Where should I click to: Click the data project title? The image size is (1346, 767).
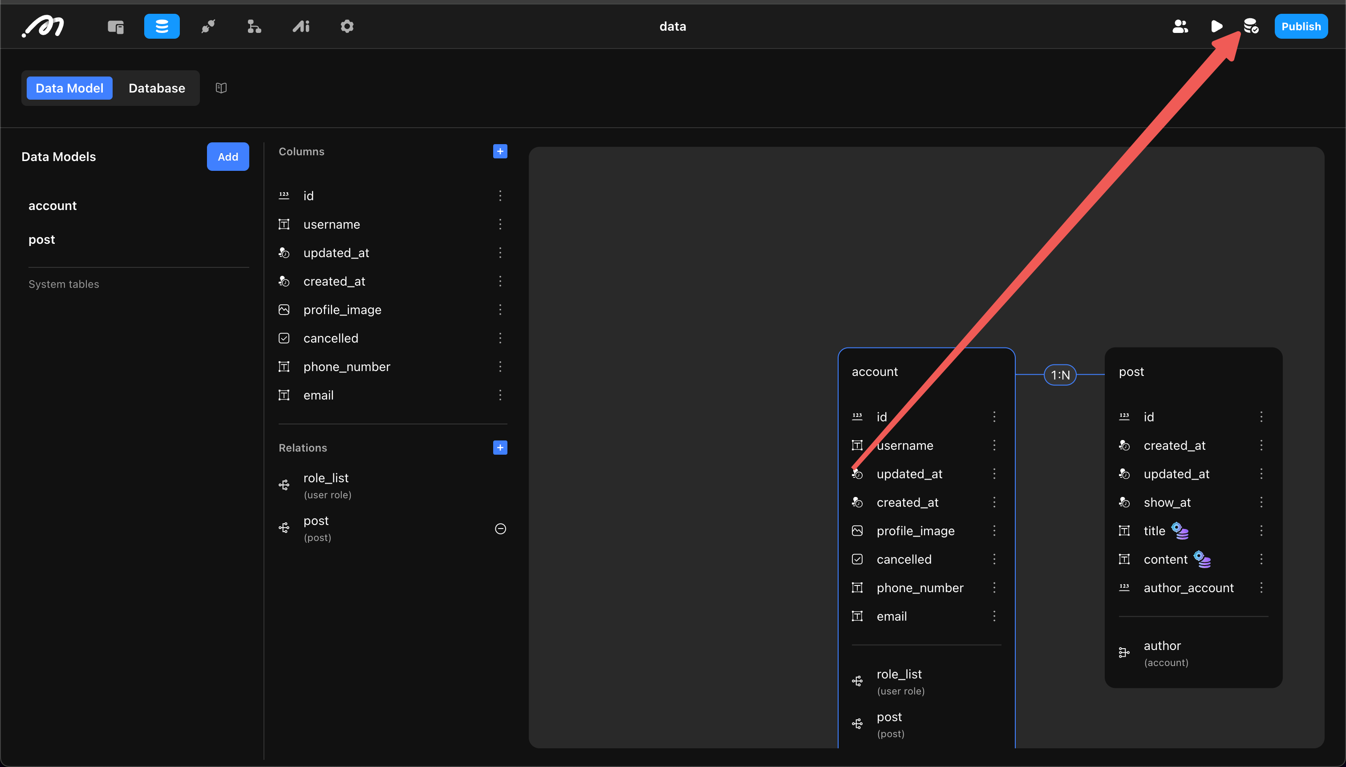coord(673,26)
